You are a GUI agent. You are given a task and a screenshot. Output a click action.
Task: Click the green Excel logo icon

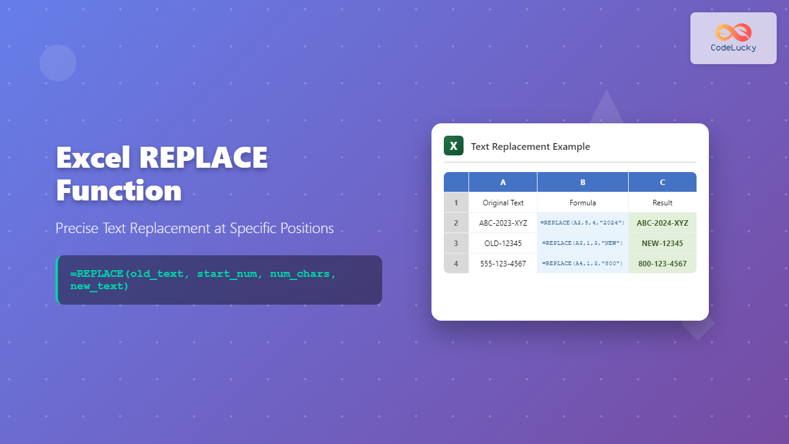(454, 146)
